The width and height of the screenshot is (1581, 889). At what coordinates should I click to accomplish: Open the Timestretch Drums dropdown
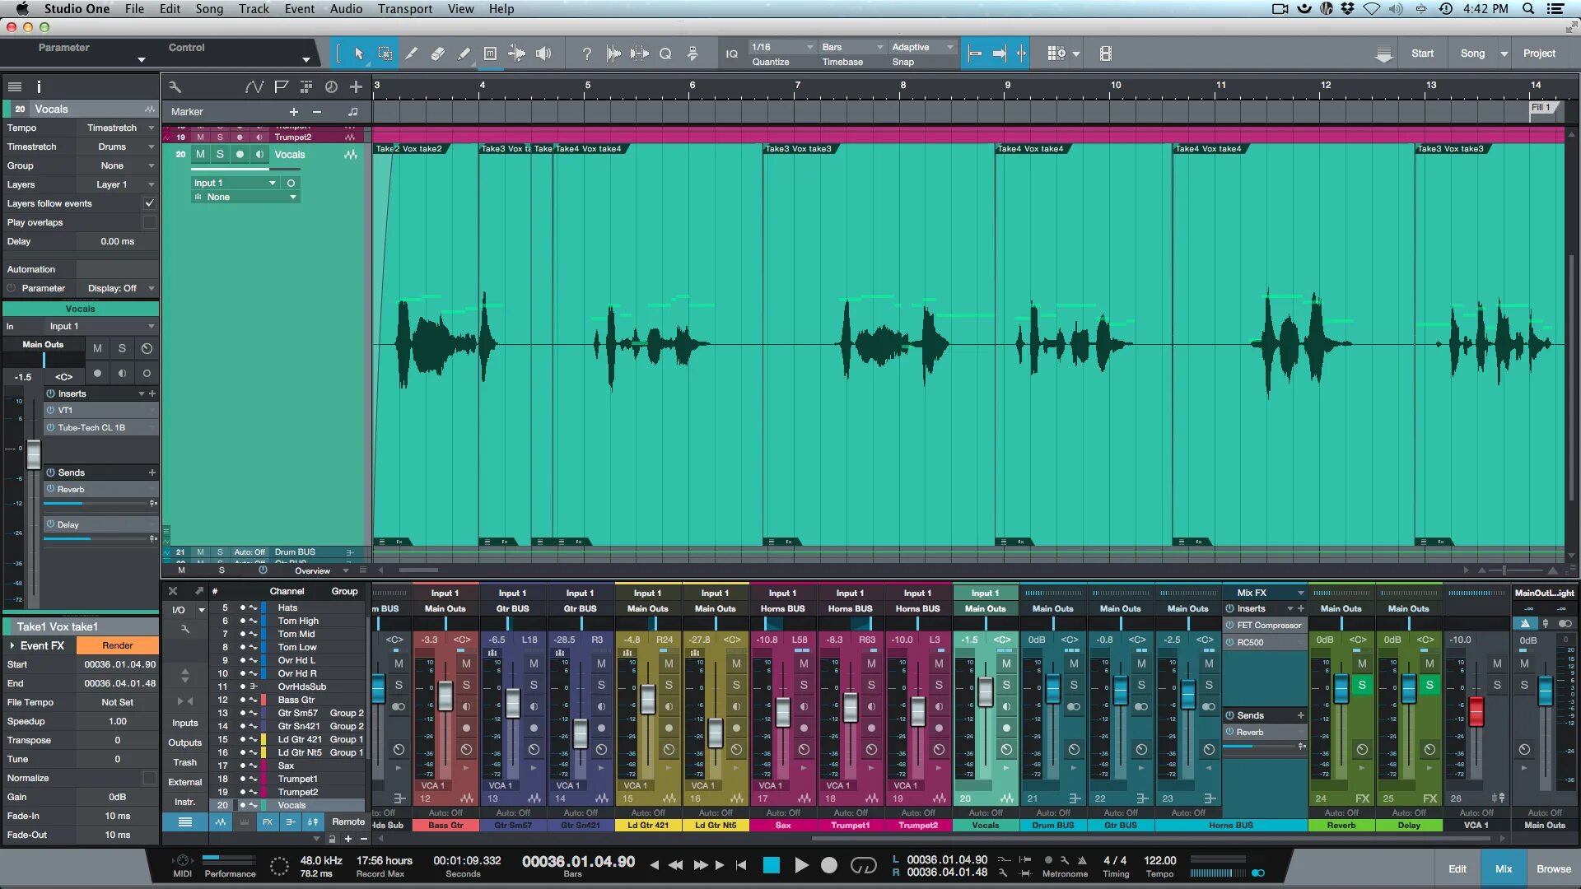(x=117, y=147)
